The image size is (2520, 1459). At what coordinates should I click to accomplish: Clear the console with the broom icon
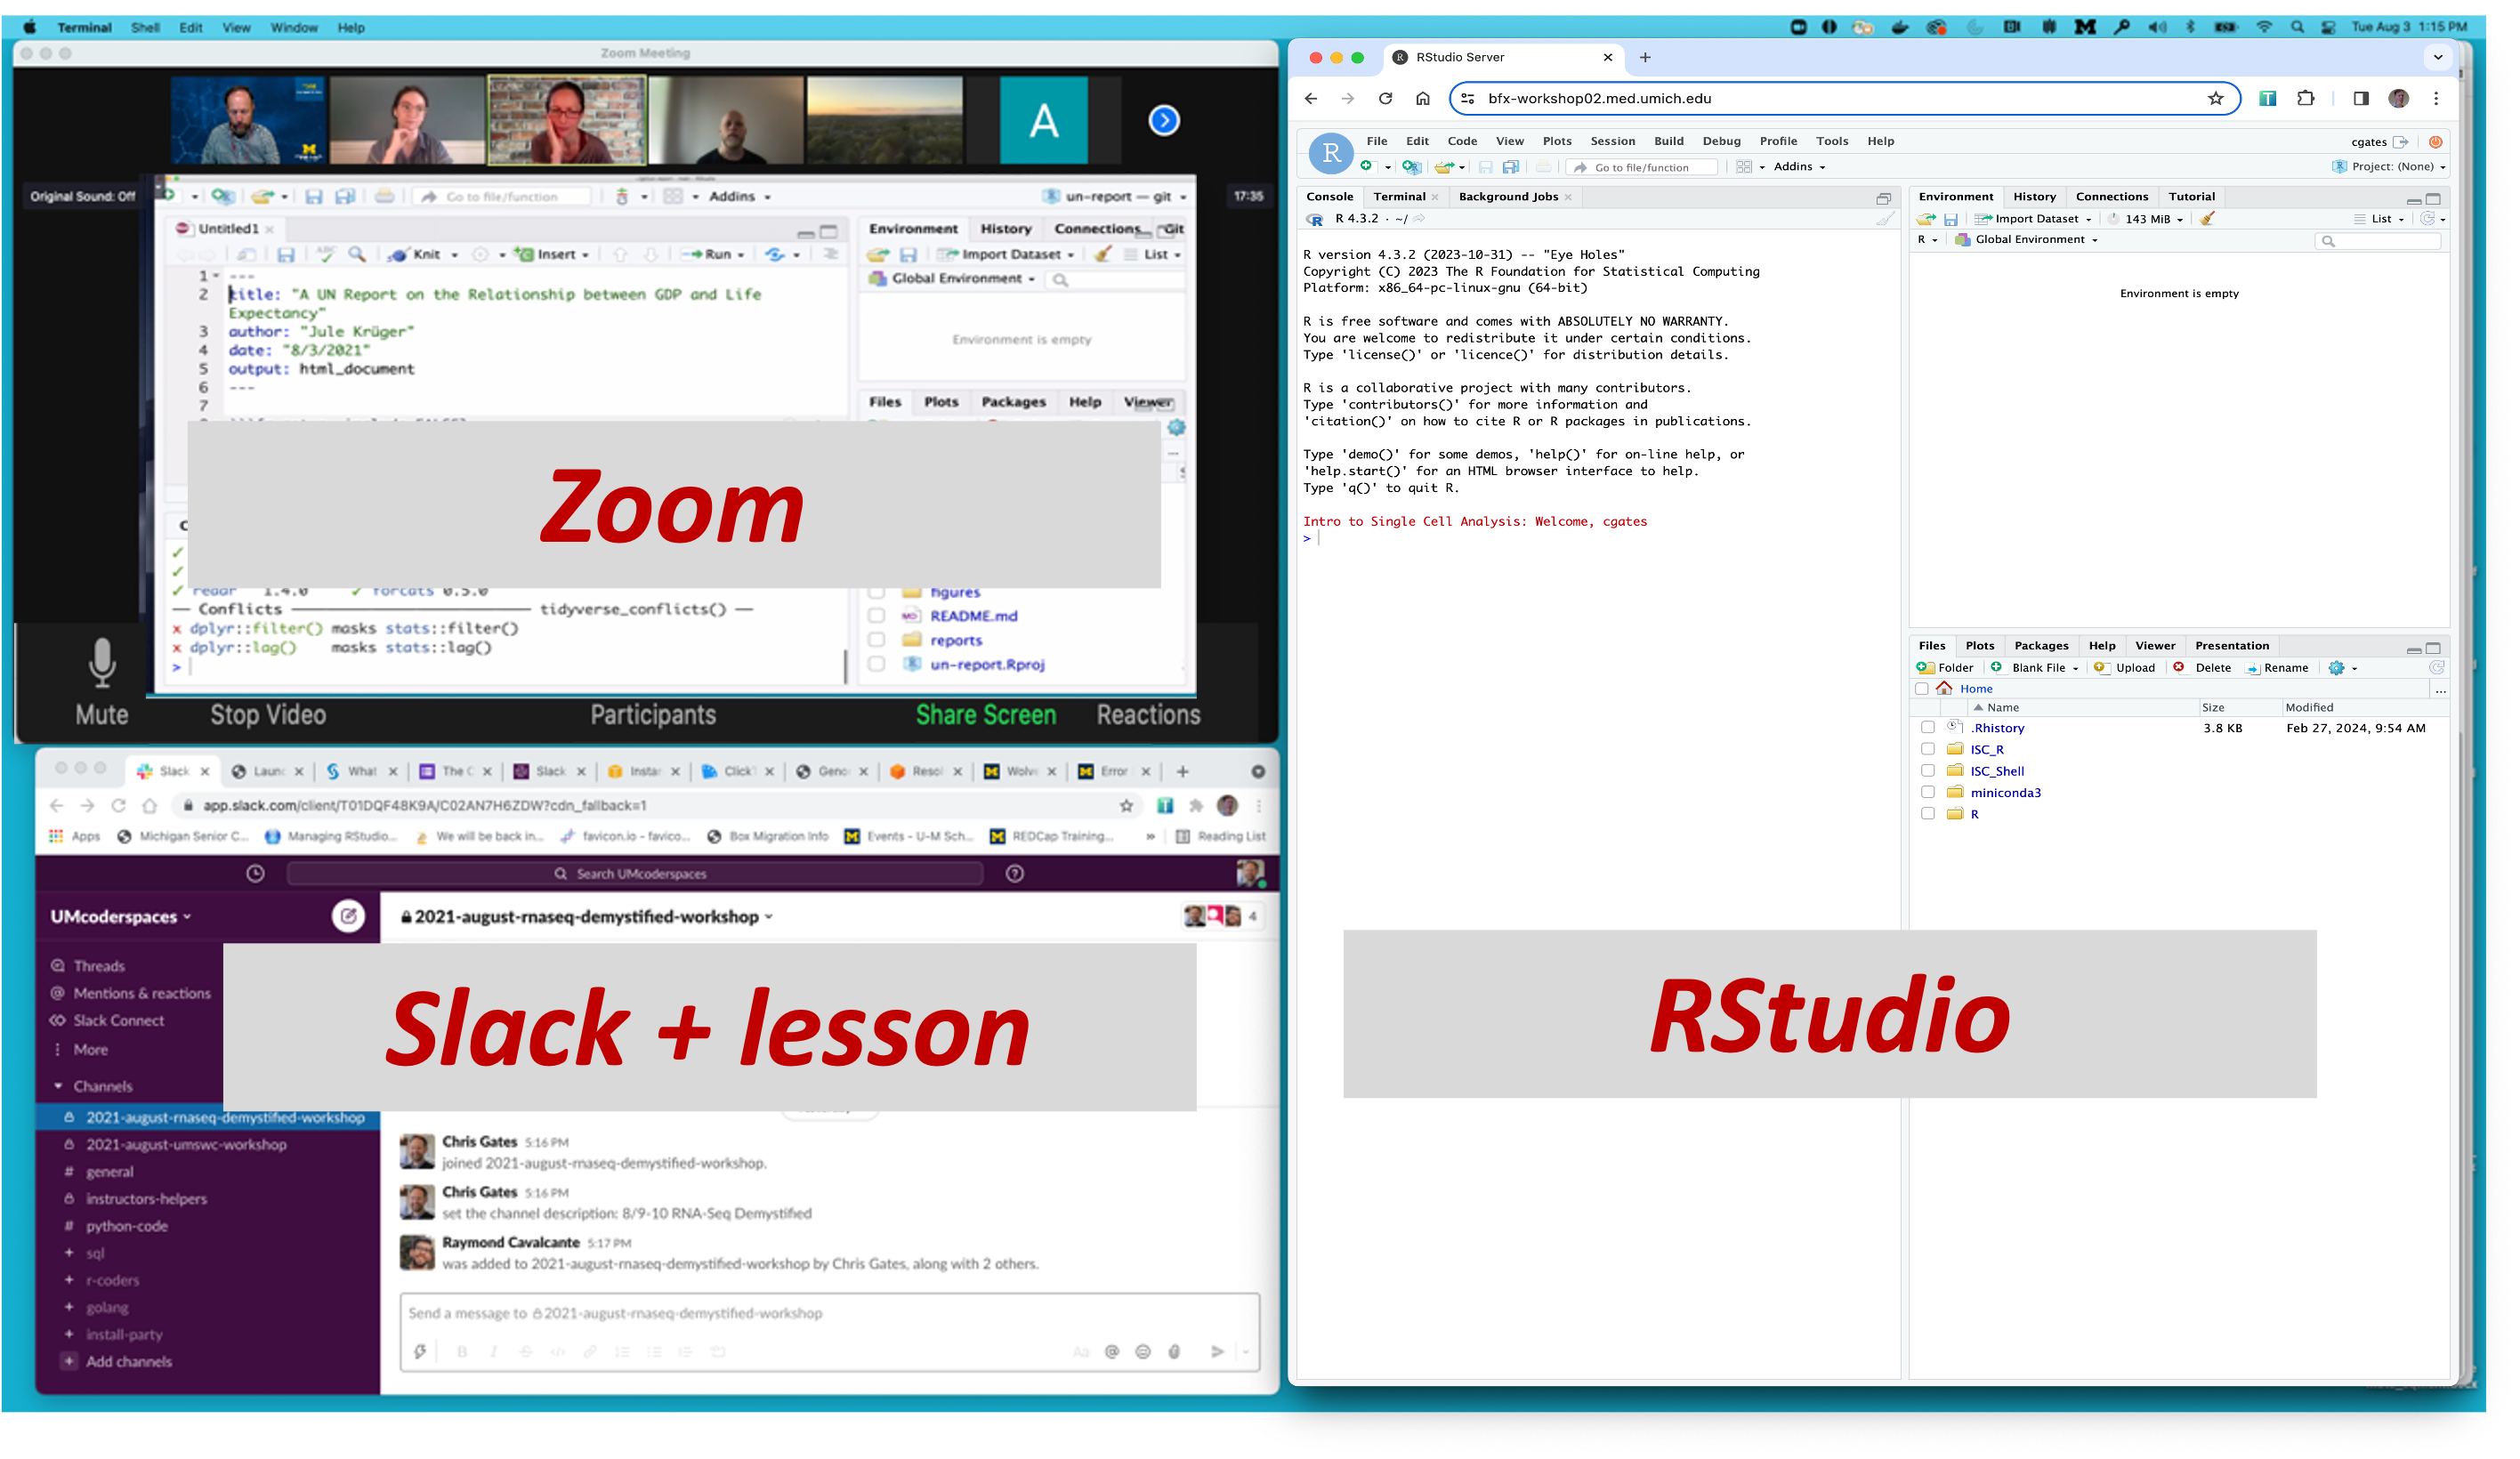pos(1885,219)
